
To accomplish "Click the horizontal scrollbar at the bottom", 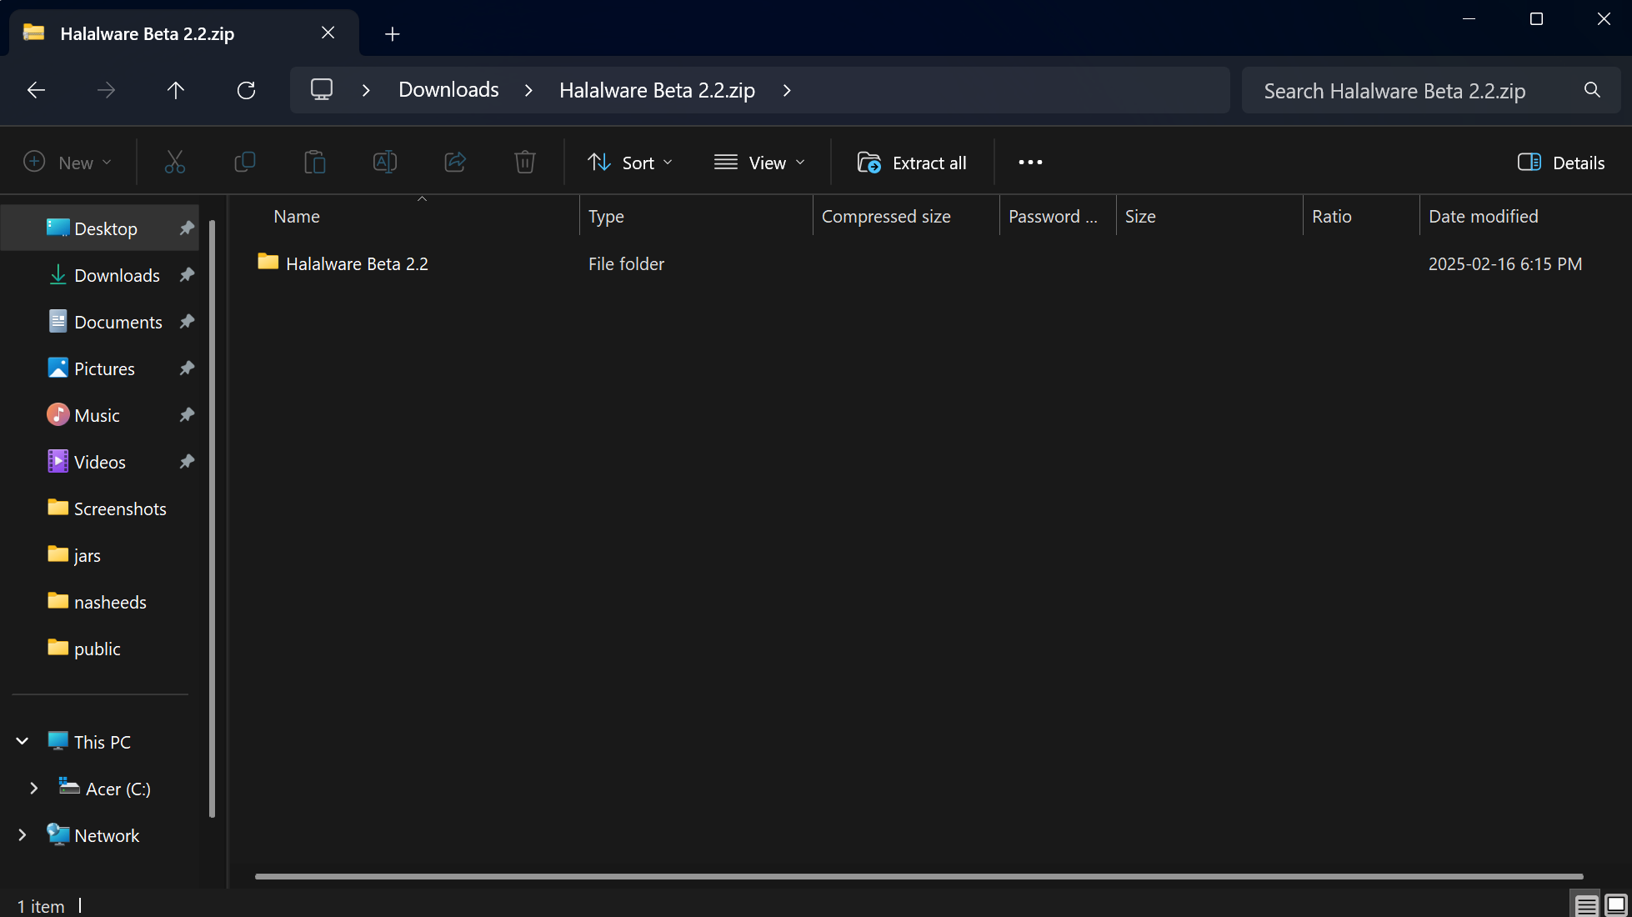I will [919, 876].
